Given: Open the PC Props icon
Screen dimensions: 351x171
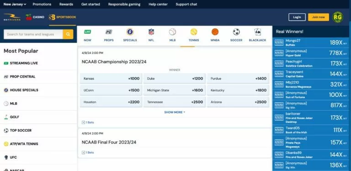Looking at the screenshot, I should point(109,32).
